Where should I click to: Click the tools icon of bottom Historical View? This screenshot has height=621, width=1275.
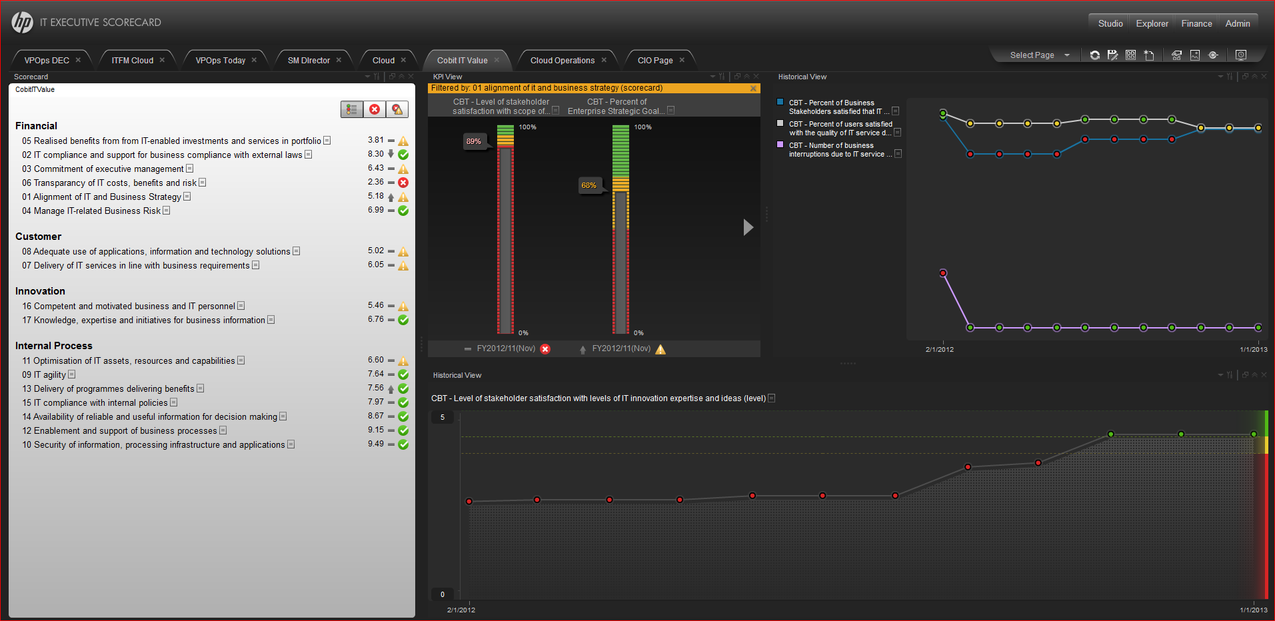pyautogui.click(x=1230, y=375)
